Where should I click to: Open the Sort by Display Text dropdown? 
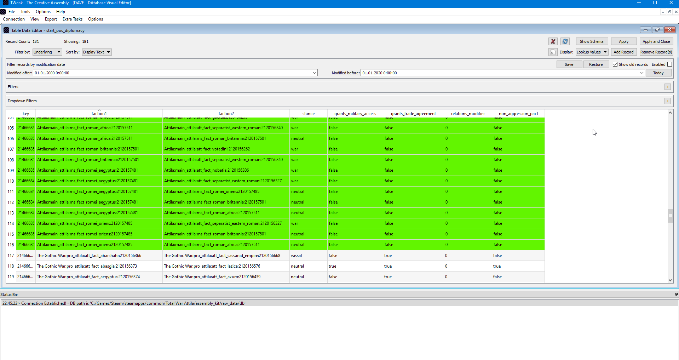point(97,52)
